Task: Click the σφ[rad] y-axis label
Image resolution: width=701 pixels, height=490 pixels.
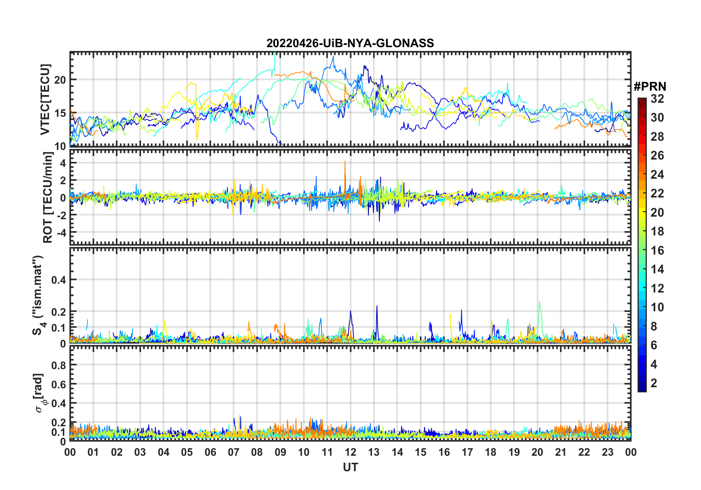Action: [x=39, y=393]
